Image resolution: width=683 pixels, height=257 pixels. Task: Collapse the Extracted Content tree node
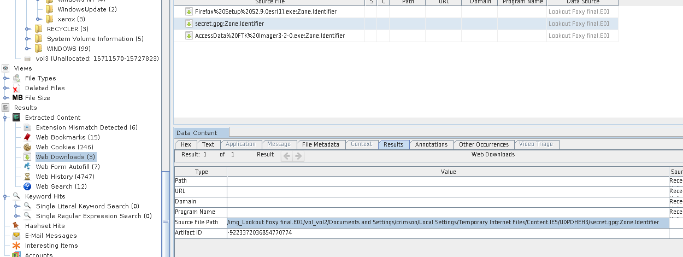6,118
